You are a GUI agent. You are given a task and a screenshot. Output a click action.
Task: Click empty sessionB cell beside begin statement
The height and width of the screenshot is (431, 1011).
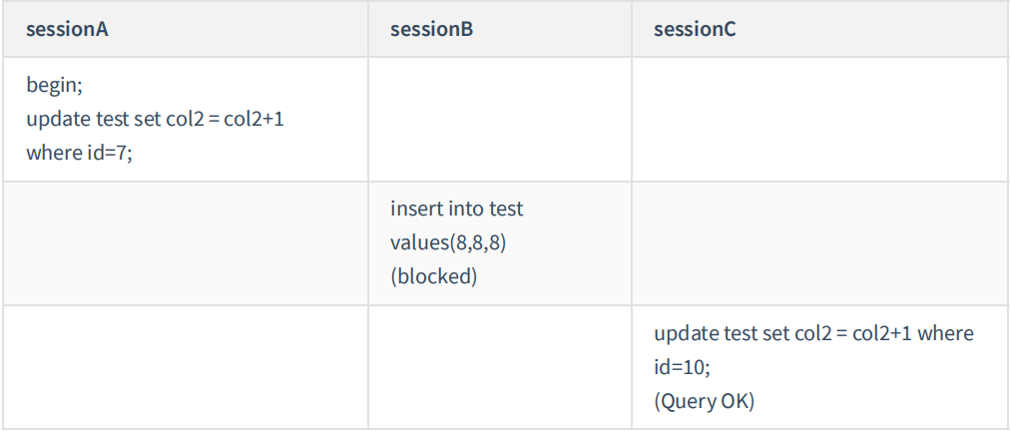[x=499, y=120]
